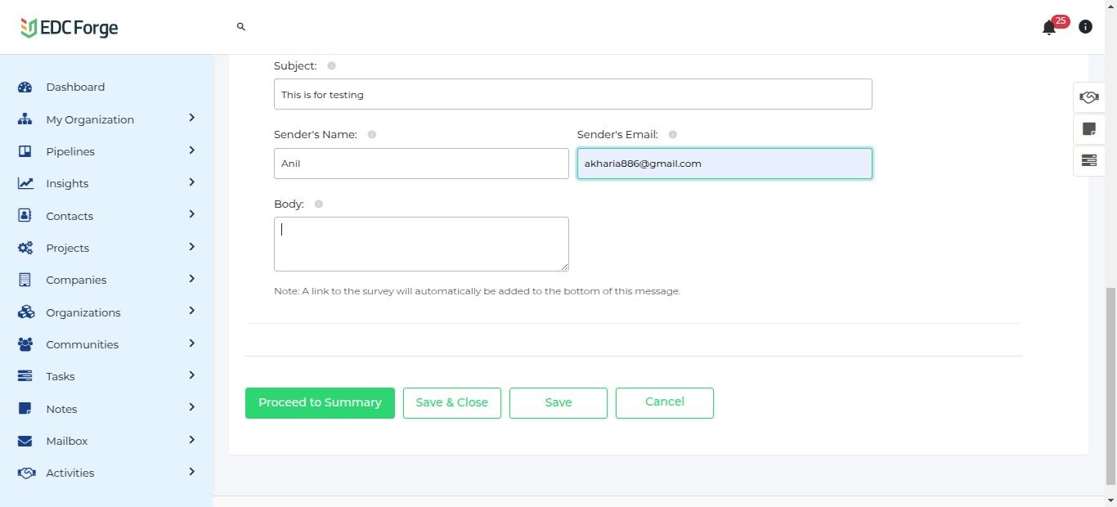Click the info icon beside Body label
This screenshot has width=1117, height=507.
(x=319, y=204)
